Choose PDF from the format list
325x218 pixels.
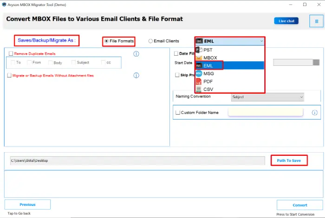tap(230, 81)
